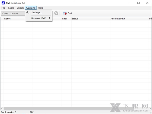The width and height of the screenshot is (152, 114).
Task: Sort by the Name column header
Action: (x=7, y=19)
